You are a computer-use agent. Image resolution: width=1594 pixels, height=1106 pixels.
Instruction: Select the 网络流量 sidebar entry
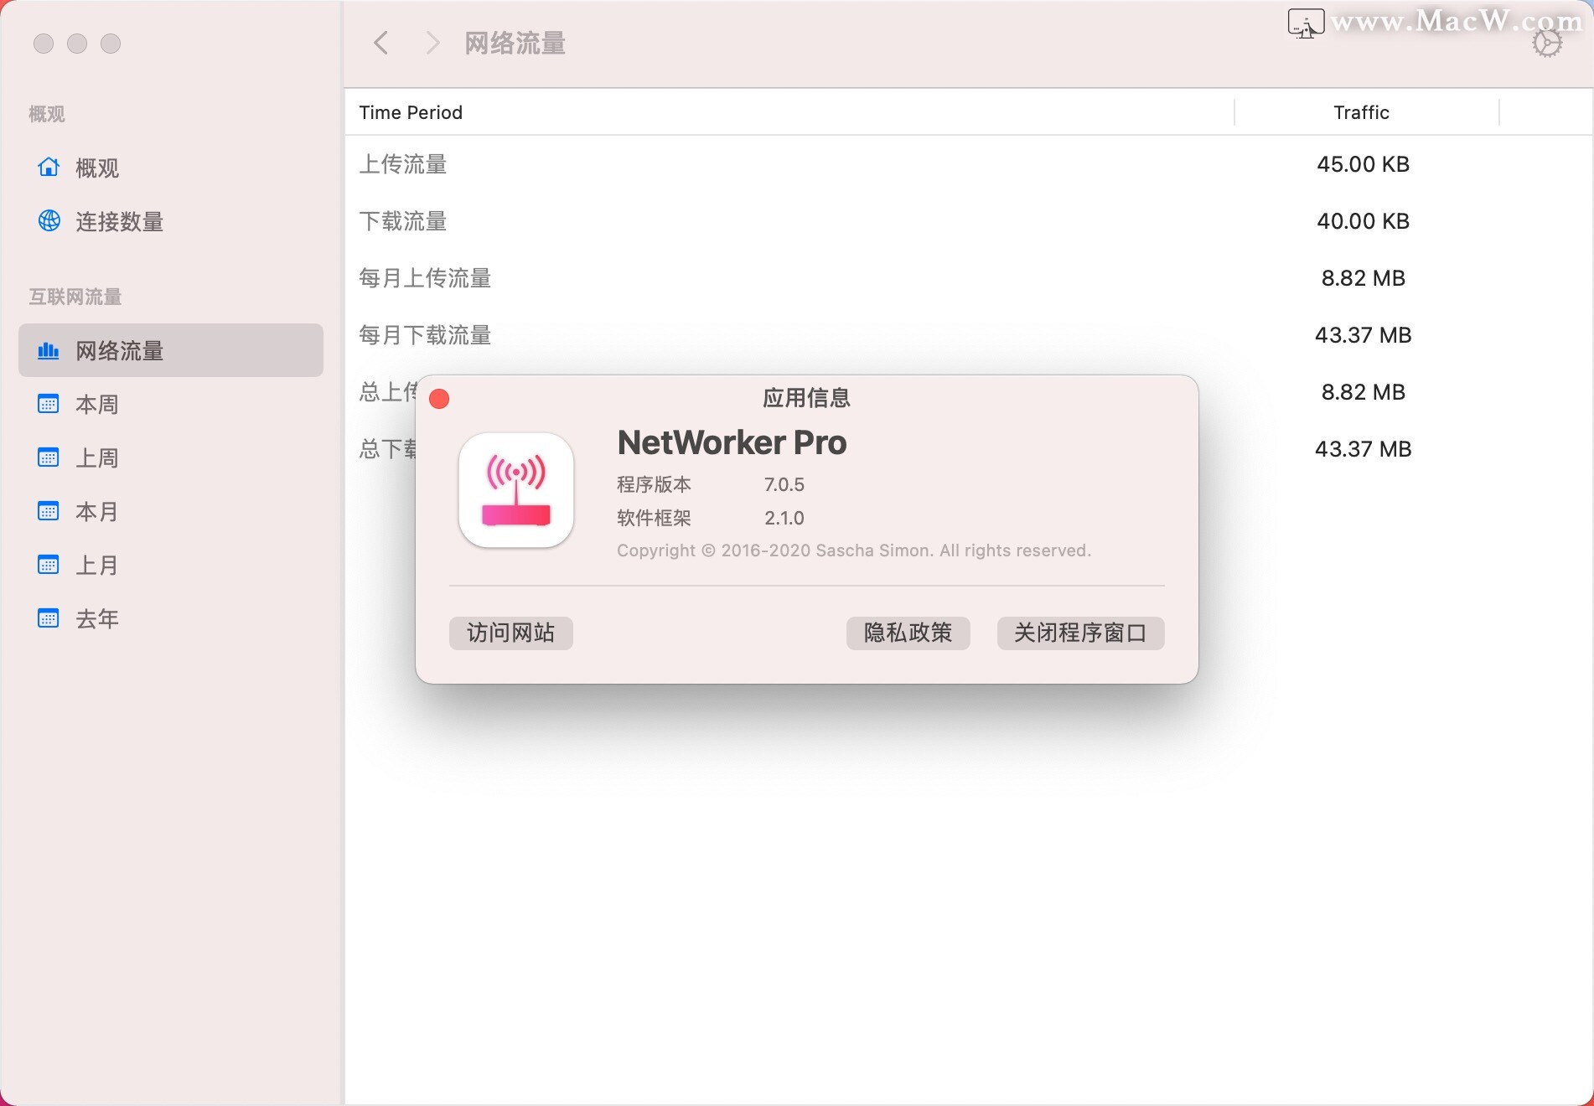pyautogui.click(x=117, y=350)
